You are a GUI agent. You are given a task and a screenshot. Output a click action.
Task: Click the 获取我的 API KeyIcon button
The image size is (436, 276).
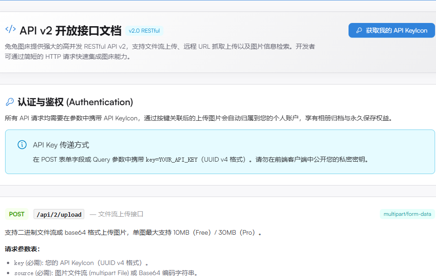pos(391,30)
